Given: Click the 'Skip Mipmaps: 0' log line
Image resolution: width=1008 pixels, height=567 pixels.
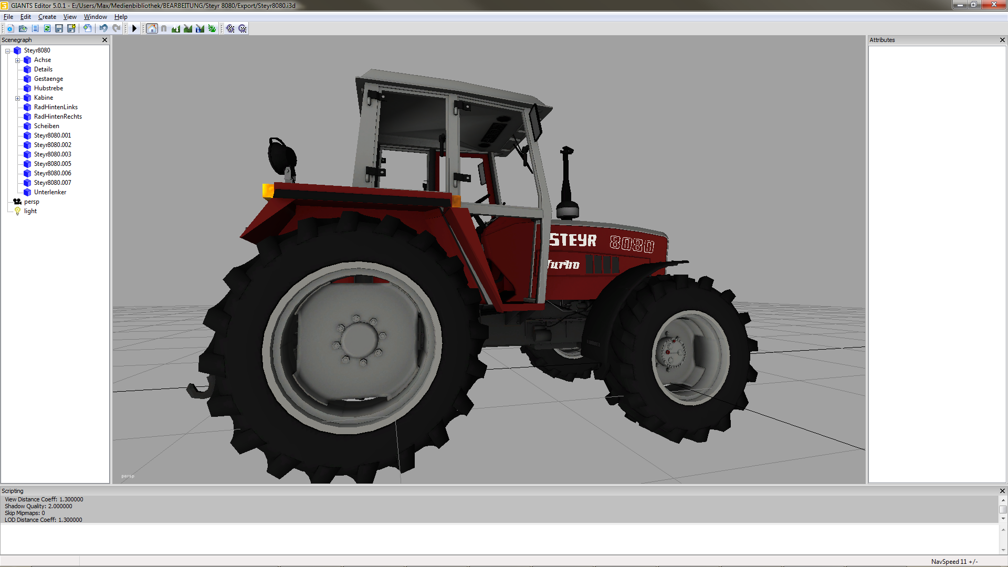Looking at the screenshot, I should (x=25, y=513).
